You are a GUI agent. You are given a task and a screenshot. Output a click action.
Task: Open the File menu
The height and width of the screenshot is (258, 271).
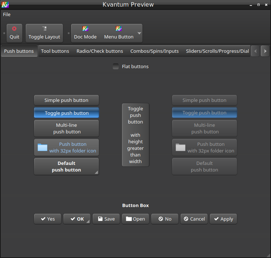(x=7, y=15)
